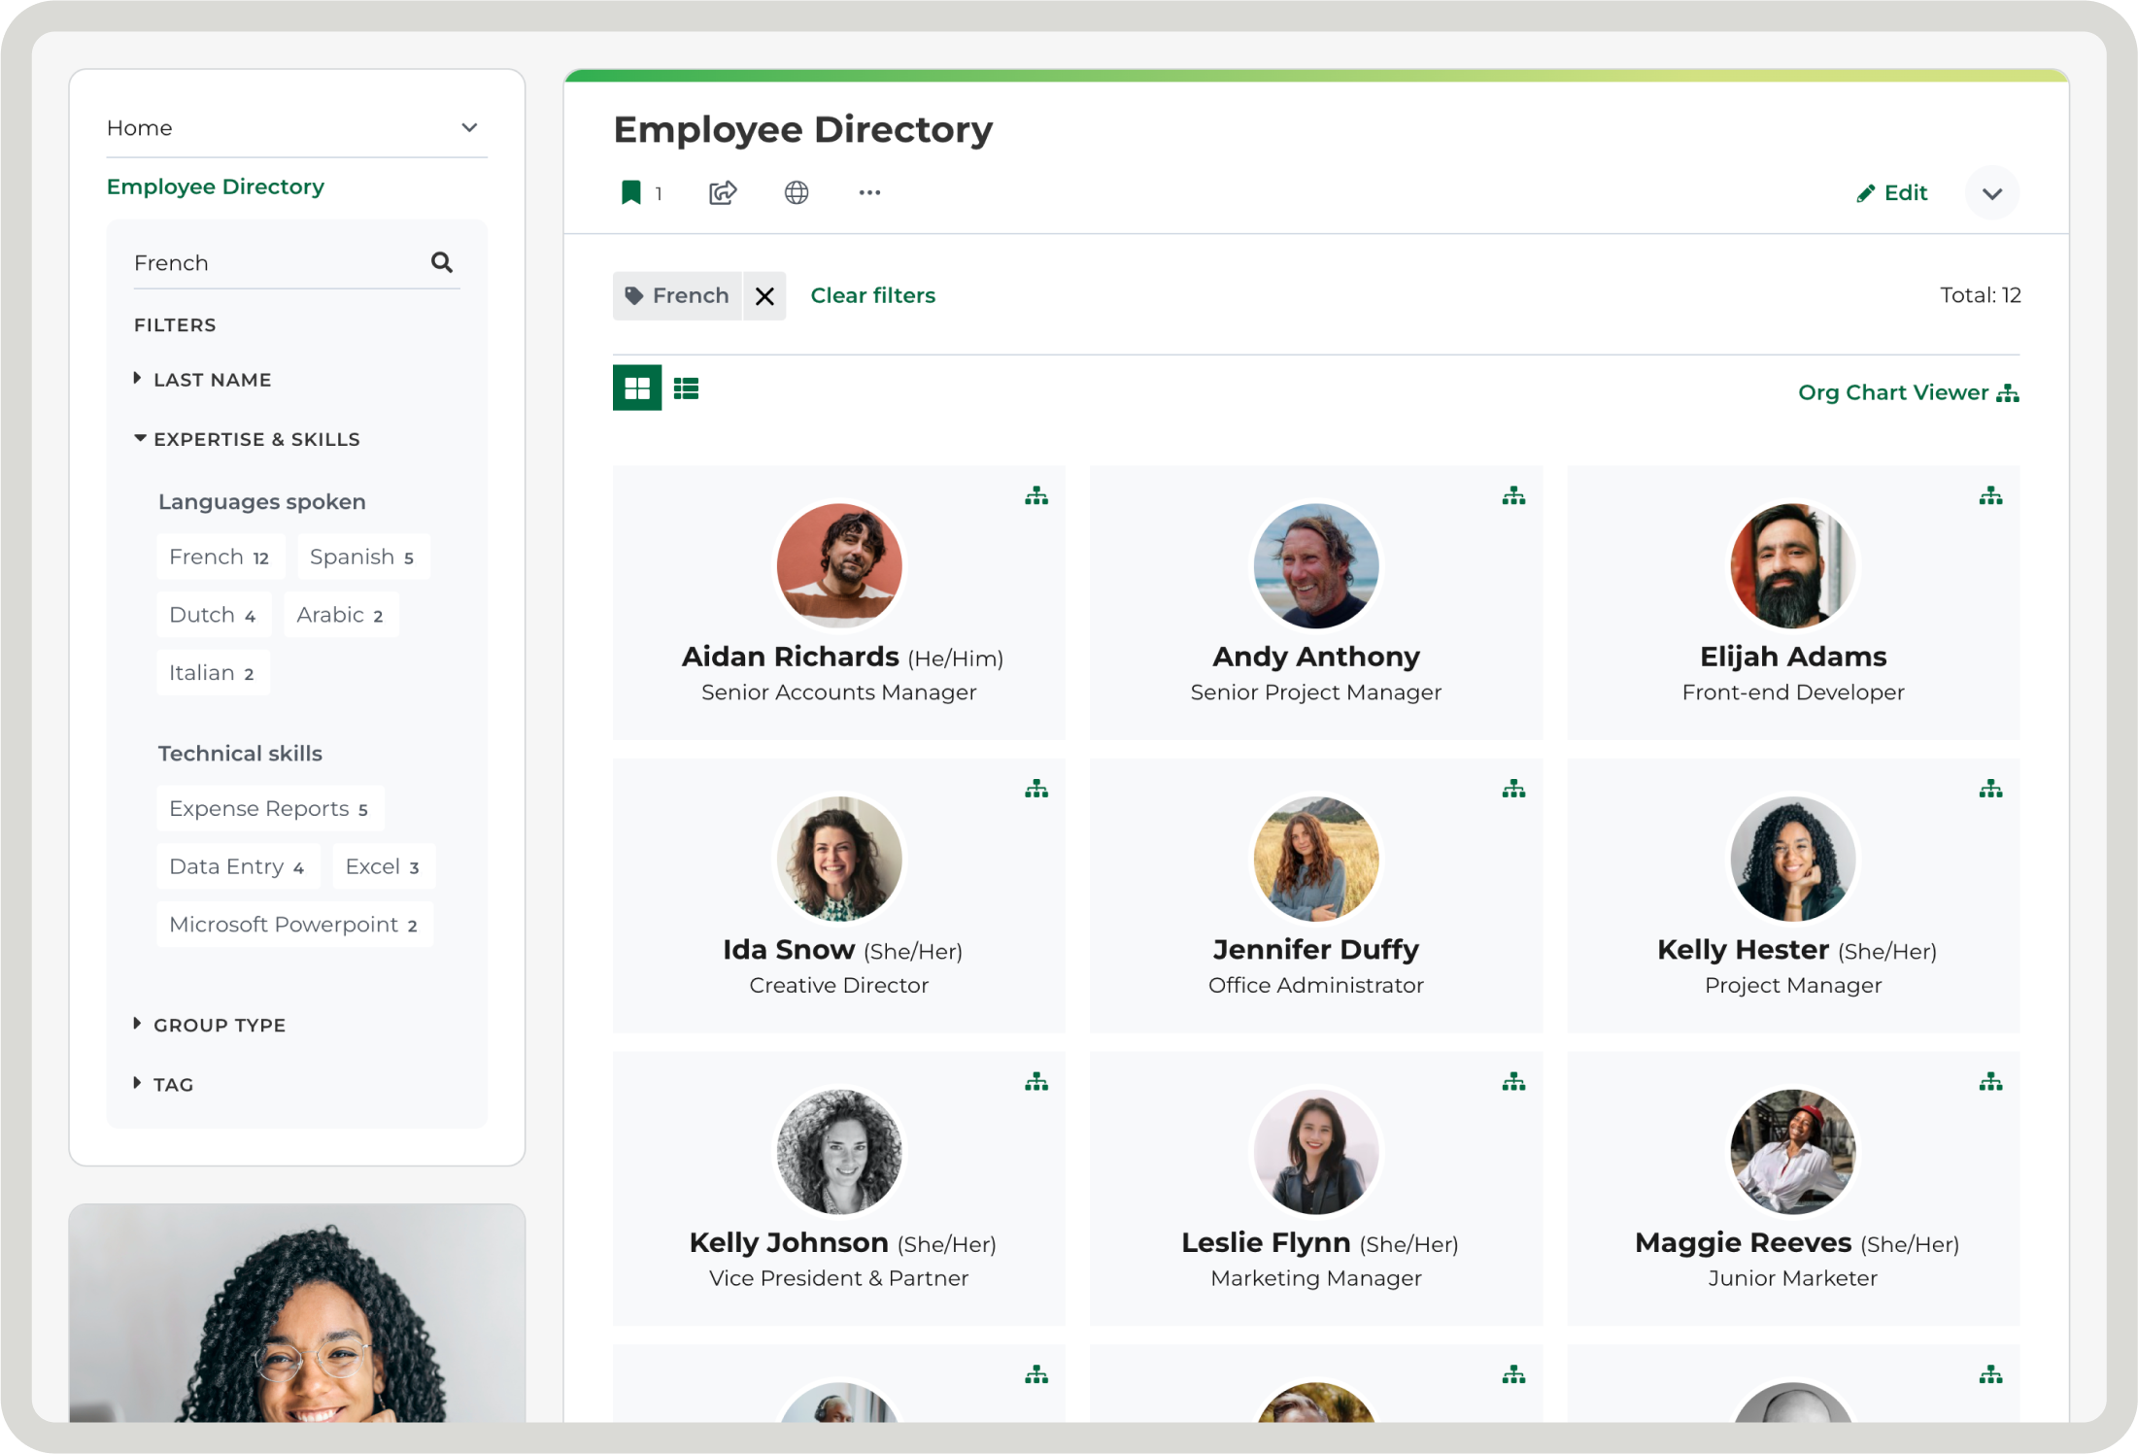The width and height of the screenshot is (2138, 1454).
Task: Open Leslie Flynn's name link
Action: pos(1266,1242)
